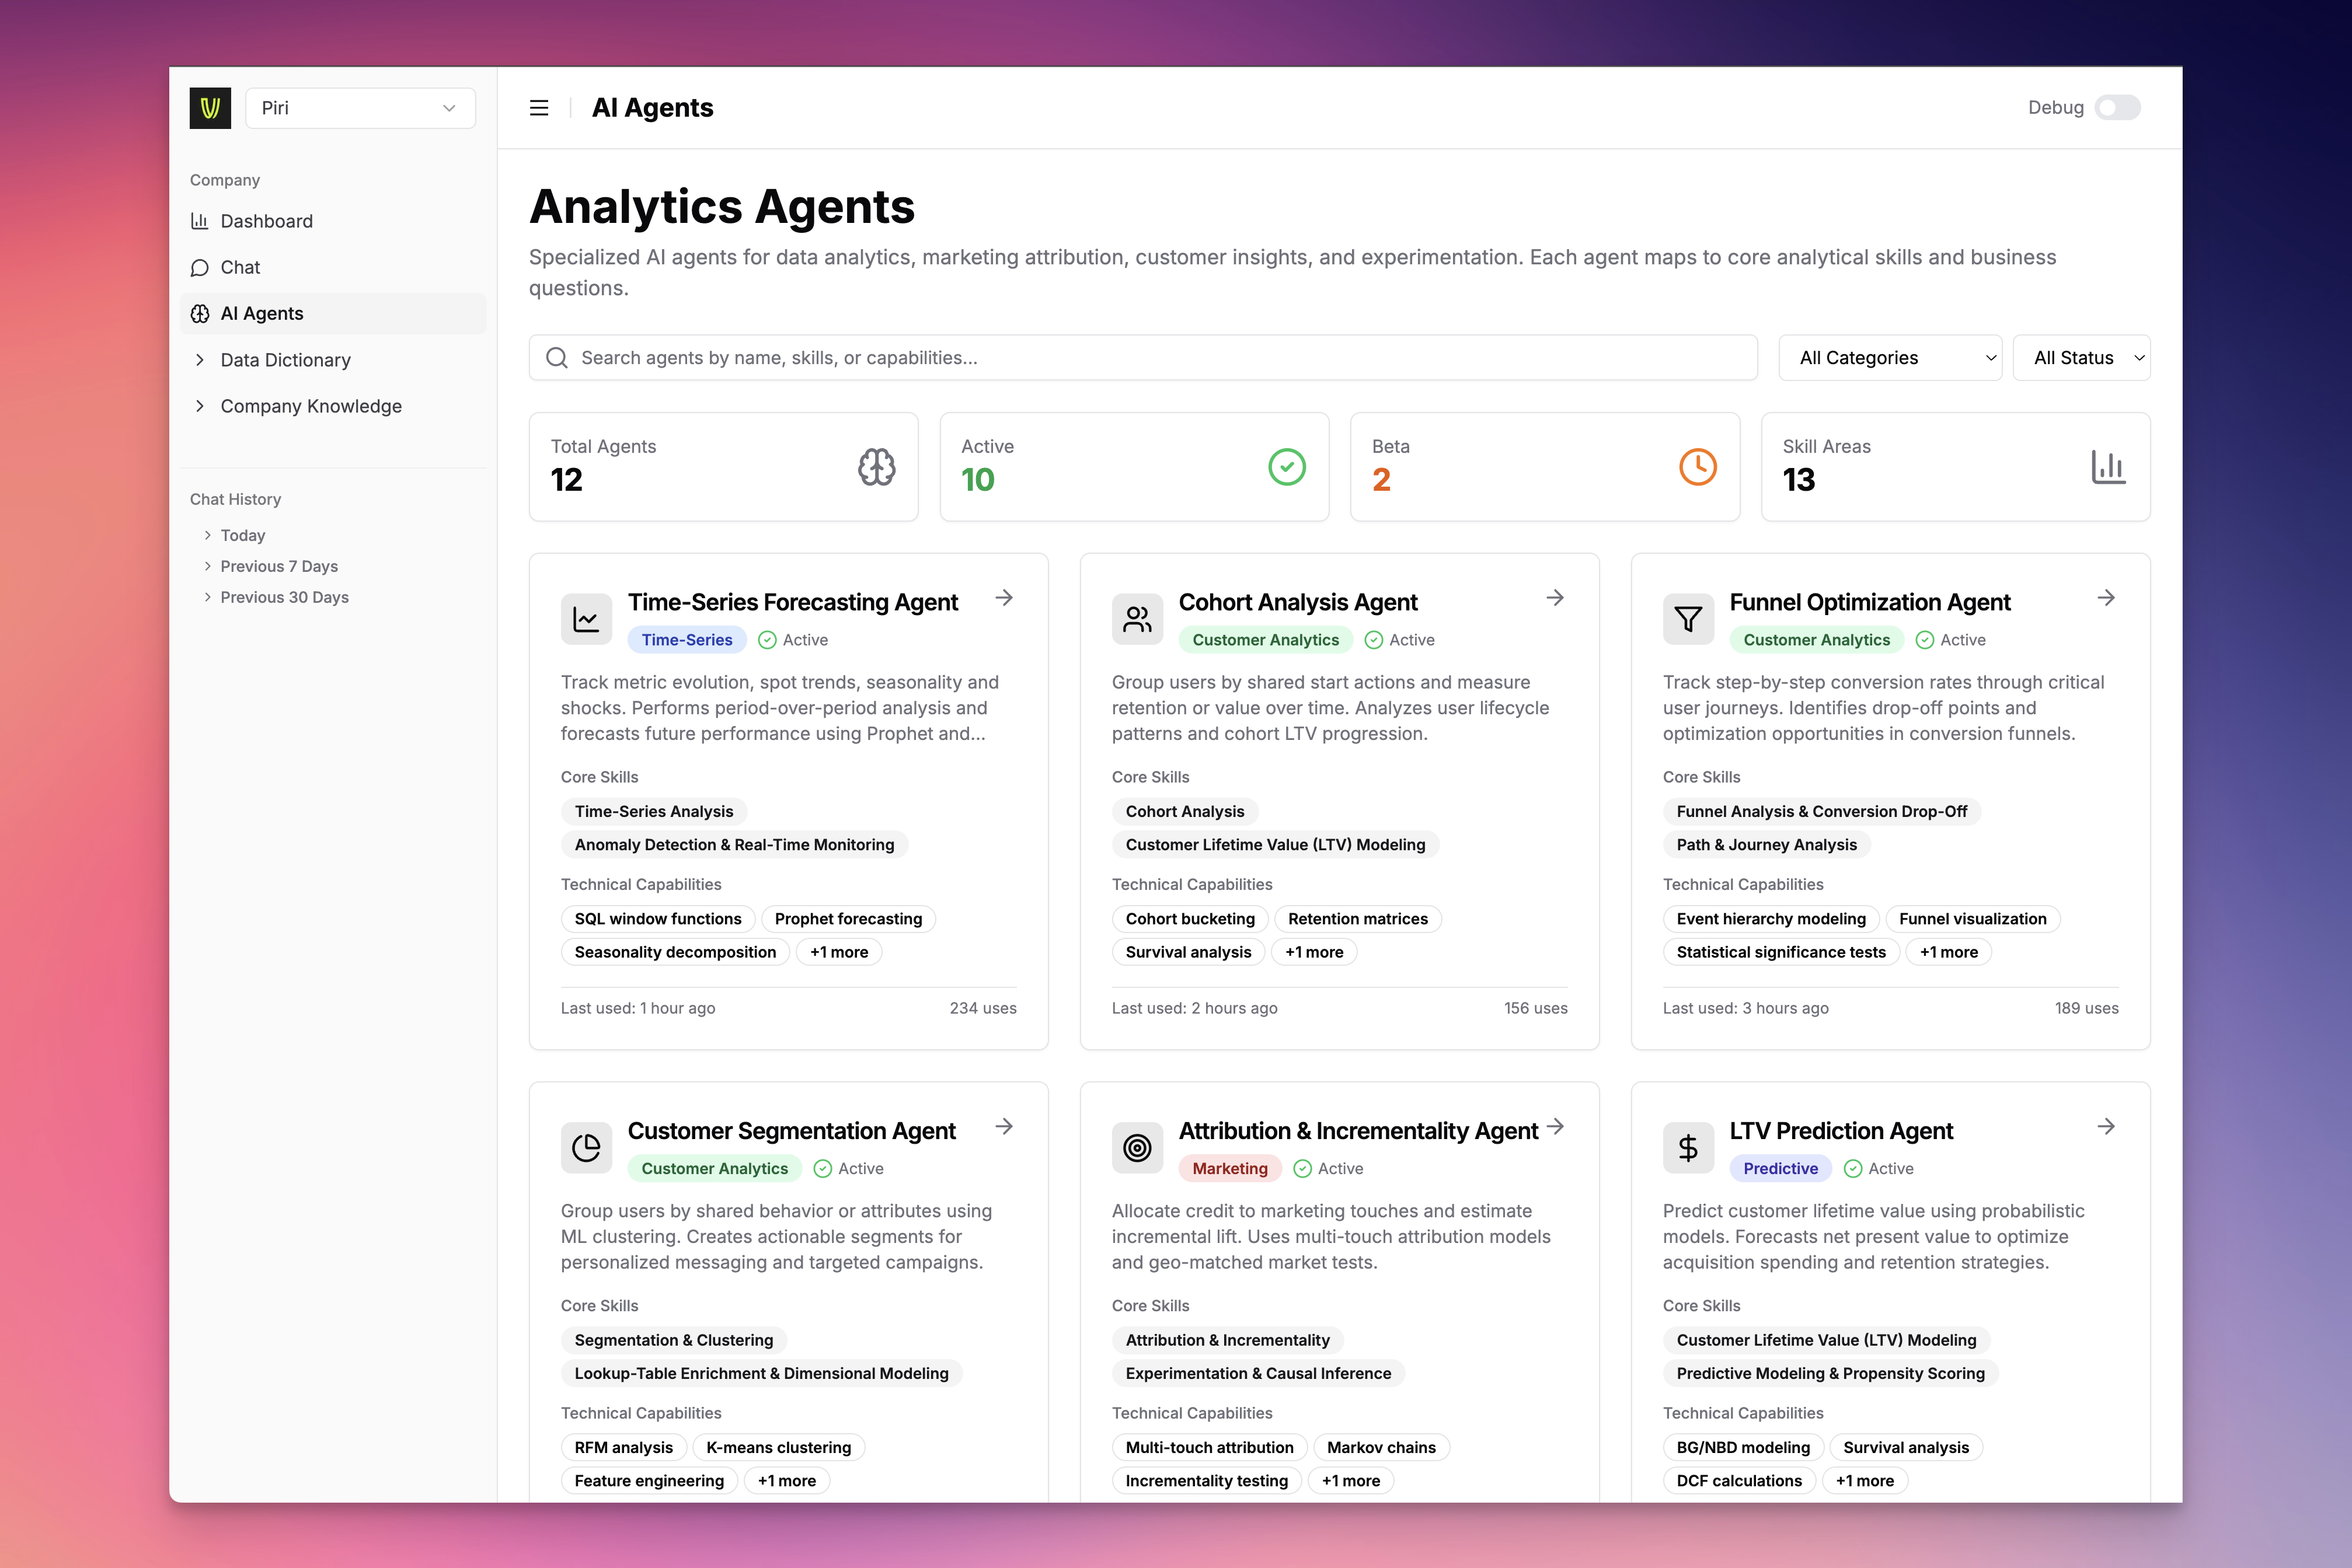This screenshot has width=2352, height=1568.
Task: Click +1 more in Time-Series capabilities
Action: (x=838, y=952)
